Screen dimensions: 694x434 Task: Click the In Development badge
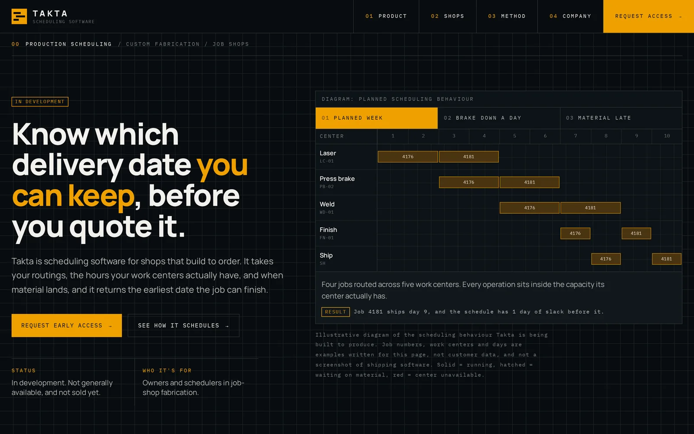(40, 102)
